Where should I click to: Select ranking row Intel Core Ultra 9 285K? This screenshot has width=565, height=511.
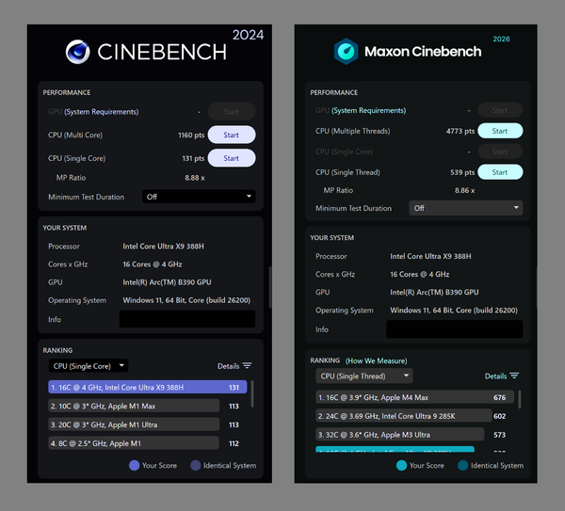click(404, 416)
